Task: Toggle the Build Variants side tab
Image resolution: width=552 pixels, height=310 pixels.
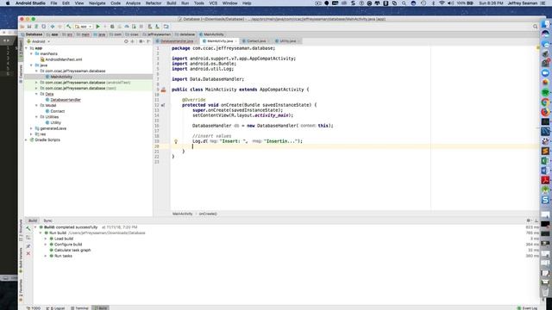Action: coord(21,260)
